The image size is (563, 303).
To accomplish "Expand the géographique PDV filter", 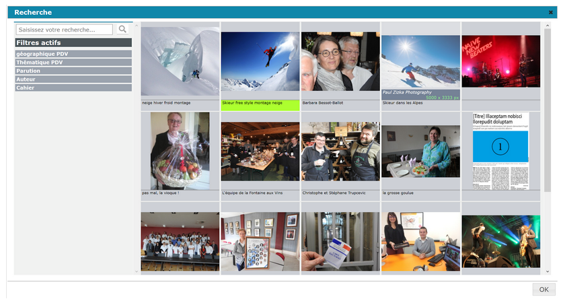I will click(x=73, y=54).
